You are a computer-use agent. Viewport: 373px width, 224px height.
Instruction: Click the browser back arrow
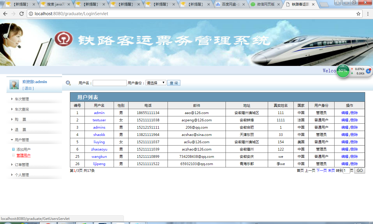(6, 13)
